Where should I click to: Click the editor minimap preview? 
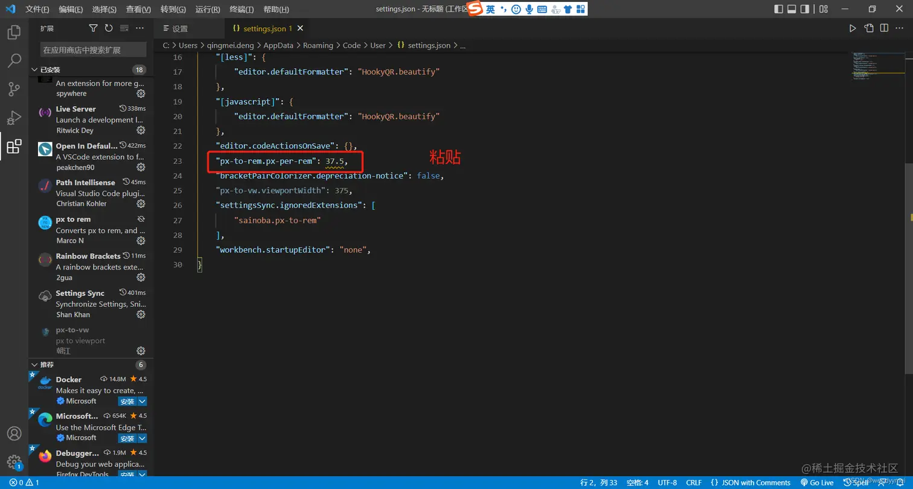(x=877, y=66)
